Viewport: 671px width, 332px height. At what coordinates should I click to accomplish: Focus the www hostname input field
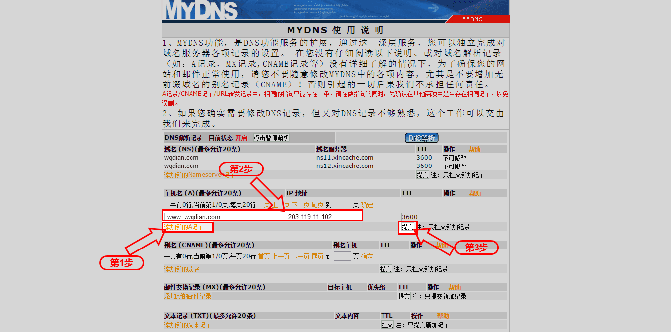coord(174,217)
